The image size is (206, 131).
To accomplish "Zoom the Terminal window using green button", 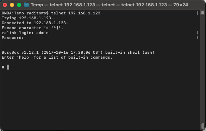I will (19, 5).
